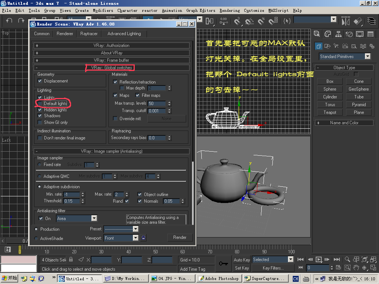
Task: Click the Mirror tool icon
Action: click(346, 21)
